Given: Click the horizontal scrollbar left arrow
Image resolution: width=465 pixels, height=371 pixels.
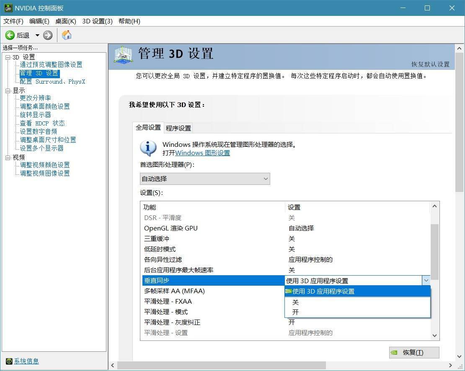Looking at the screenshot, I should tap(113, 366).
